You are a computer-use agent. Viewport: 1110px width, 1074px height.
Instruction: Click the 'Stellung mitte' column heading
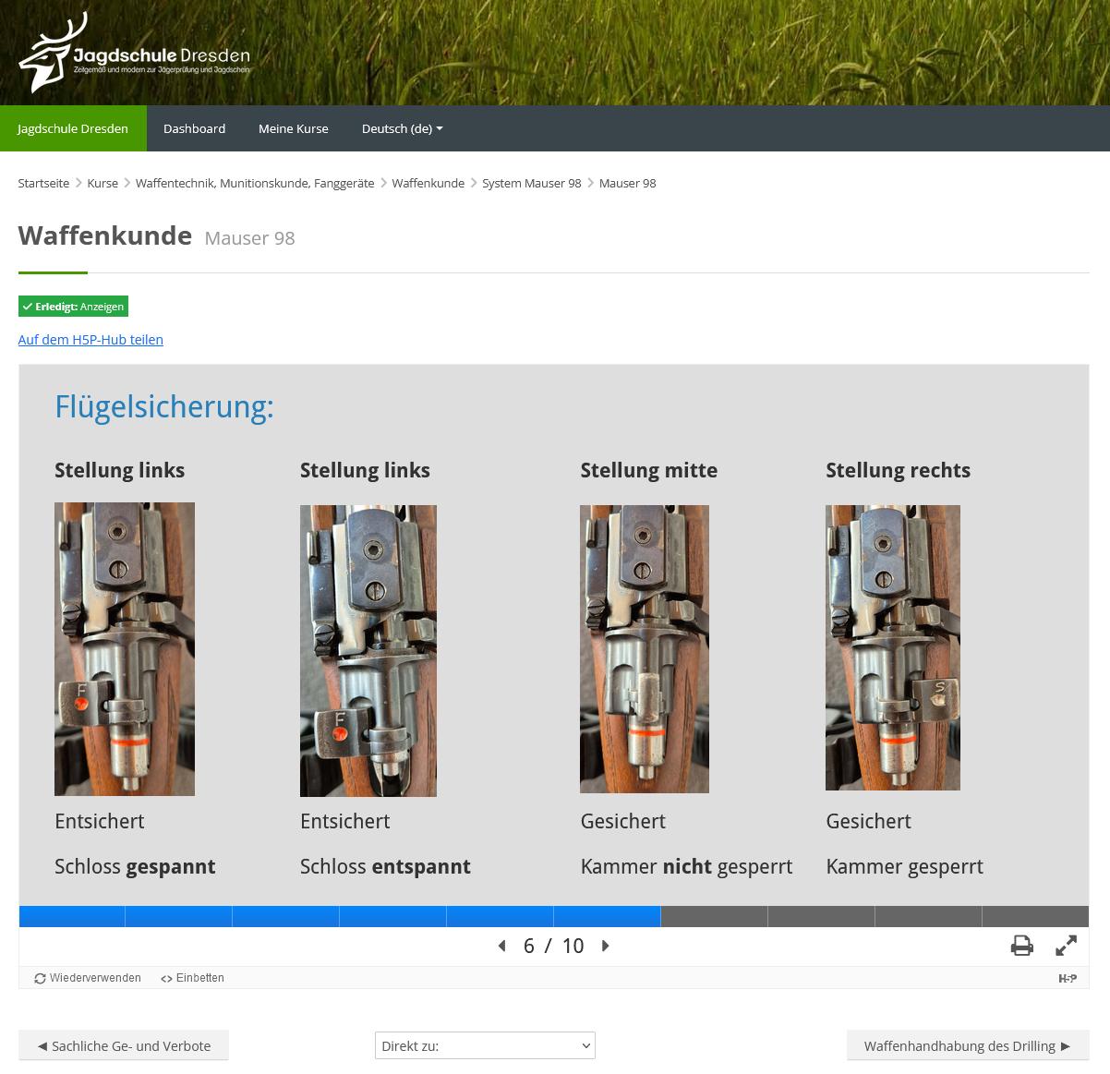[648, 470]
